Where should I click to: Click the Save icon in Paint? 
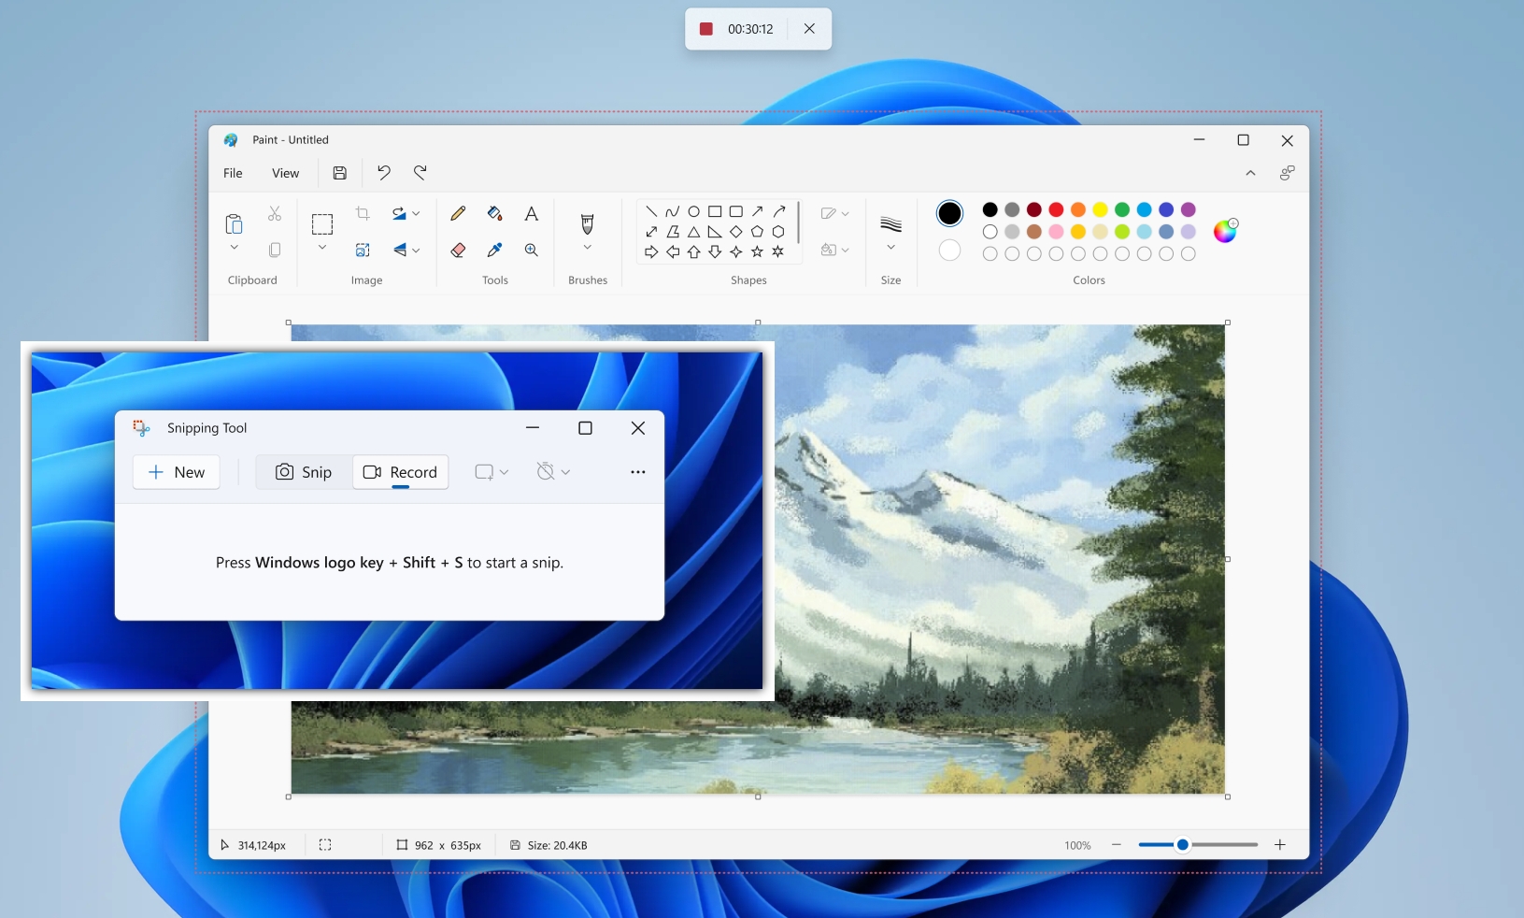(340, 173)
